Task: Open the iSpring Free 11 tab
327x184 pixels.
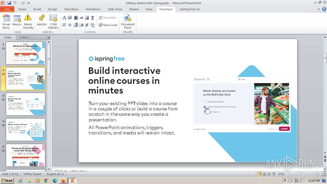Action: pos(190,9)
